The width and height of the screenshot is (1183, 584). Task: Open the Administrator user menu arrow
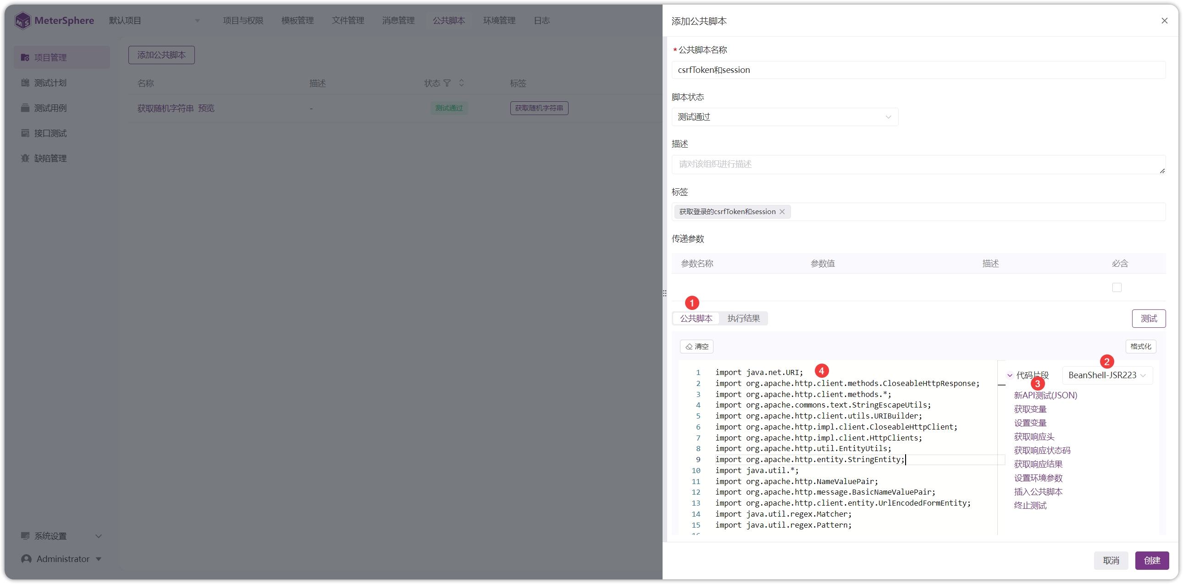[x=98, y=559]
